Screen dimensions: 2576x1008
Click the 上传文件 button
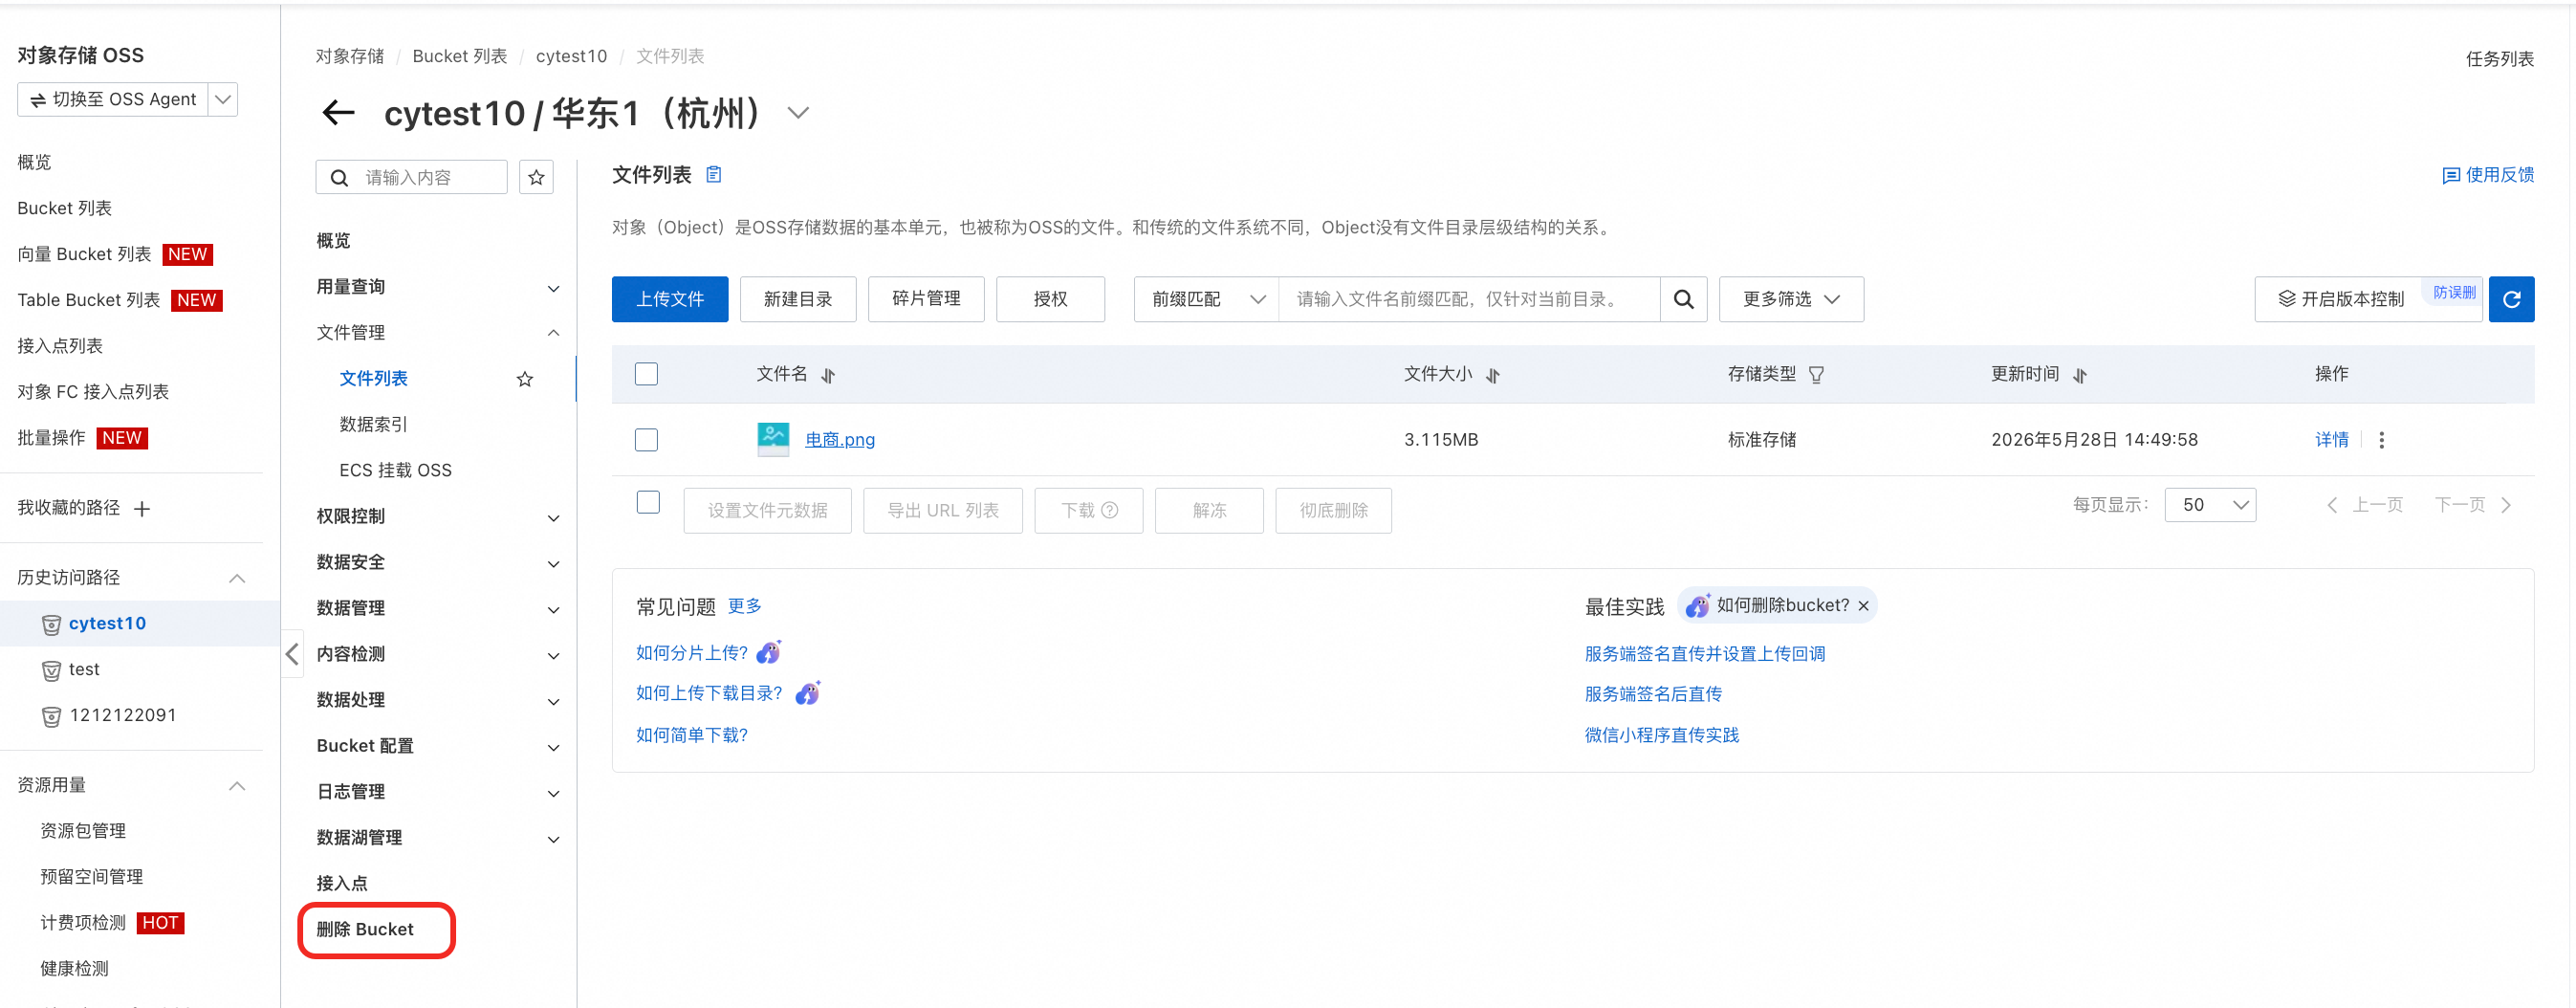pyautogui.click(x=670, y=299)
